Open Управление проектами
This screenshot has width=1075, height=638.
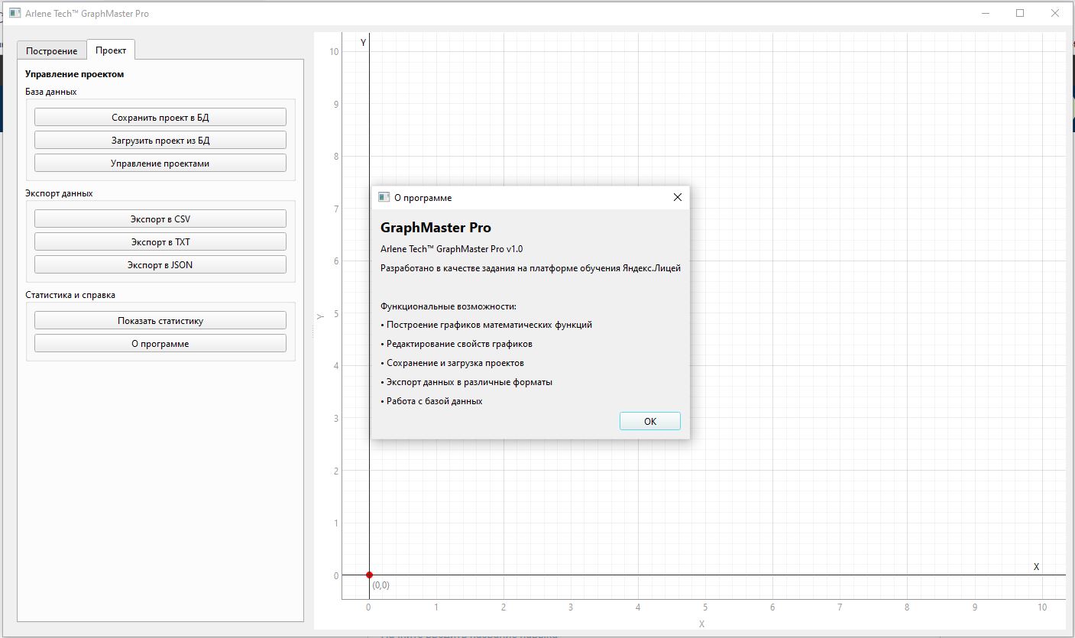160,163
